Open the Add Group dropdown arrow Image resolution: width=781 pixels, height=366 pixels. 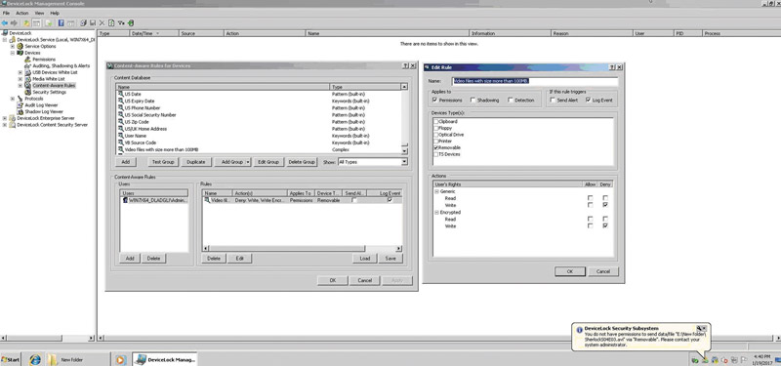[248, 162]
